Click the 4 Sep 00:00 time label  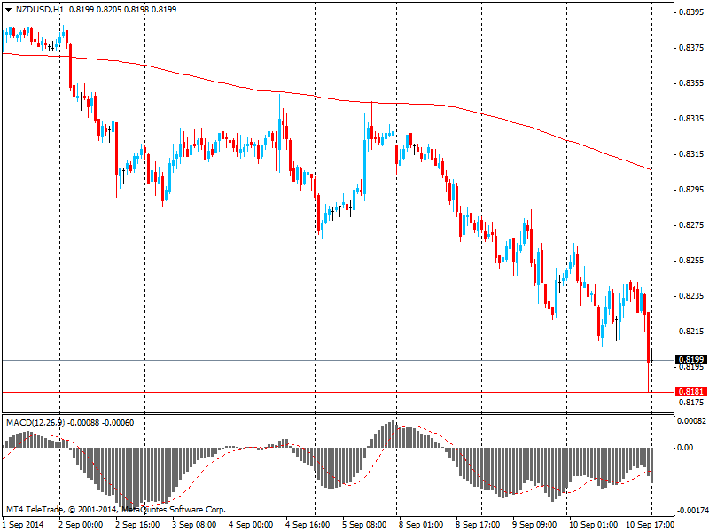tap(251, 524)
